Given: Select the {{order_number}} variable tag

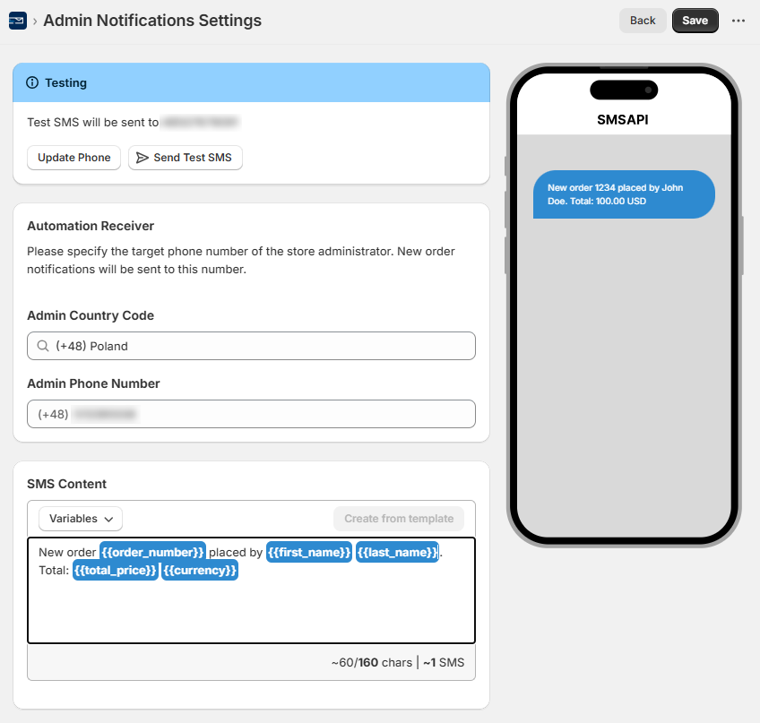Looking at the screenshot, I should coord(152,552).
